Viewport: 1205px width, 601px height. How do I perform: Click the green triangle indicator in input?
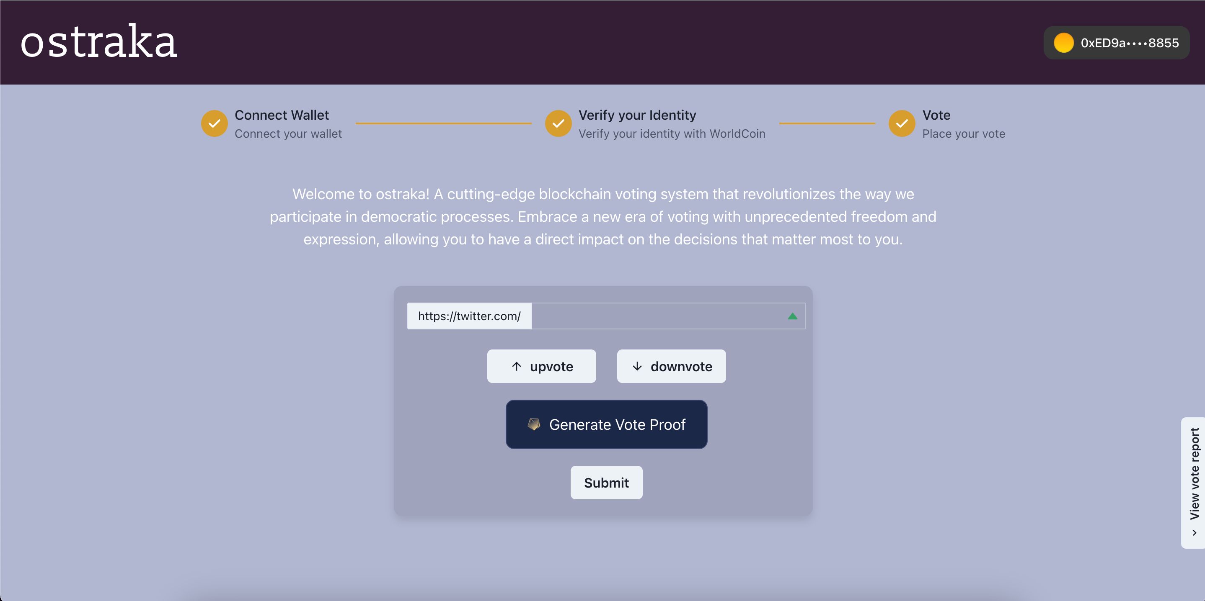click(x=792, y=316)
